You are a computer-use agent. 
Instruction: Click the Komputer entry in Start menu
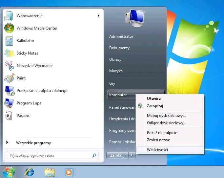coord(121,95)
